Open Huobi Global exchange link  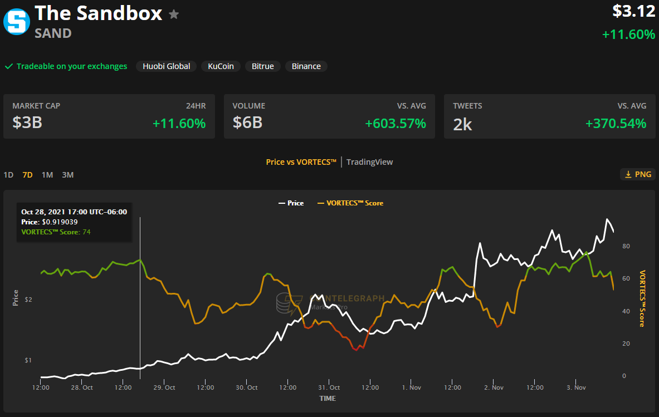coord(166,66)
